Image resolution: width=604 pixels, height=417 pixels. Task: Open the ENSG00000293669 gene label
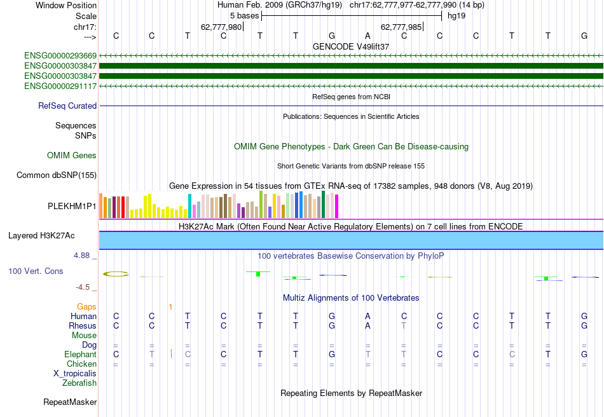pyautogui.click(x=60, y=55)
